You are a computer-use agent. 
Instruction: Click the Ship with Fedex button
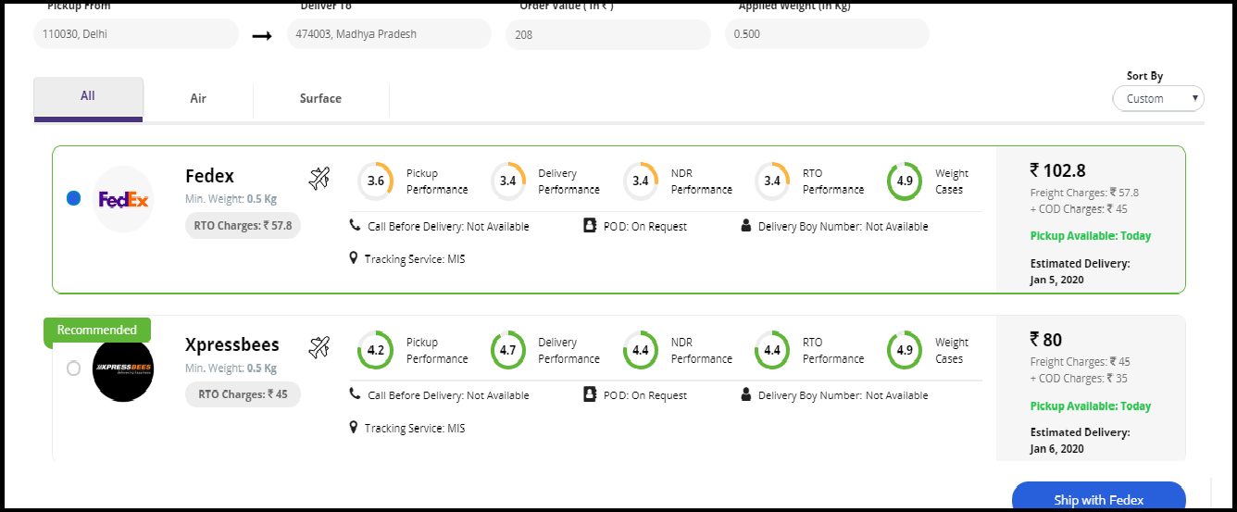pyautogui.click(x=1099, y=497)
